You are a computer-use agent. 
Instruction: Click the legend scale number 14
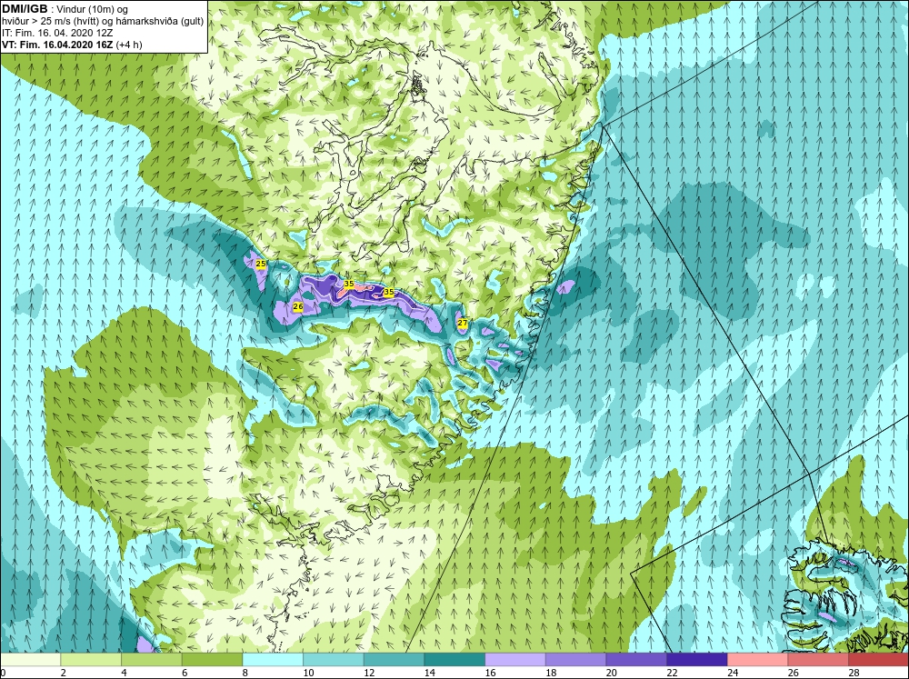(430, 673)
